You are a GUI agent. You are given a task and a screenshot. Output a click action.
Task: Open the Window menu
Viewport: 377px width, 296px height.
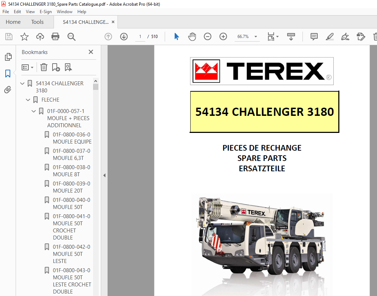pyautogui.click(x=65, y=12)
